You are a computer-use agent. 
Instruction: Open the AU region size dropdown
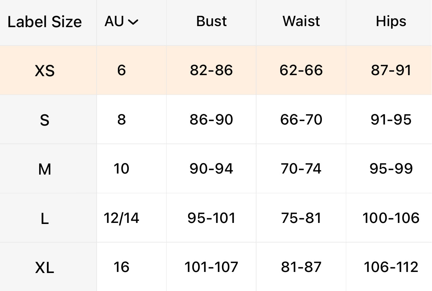tap(121, 22)
